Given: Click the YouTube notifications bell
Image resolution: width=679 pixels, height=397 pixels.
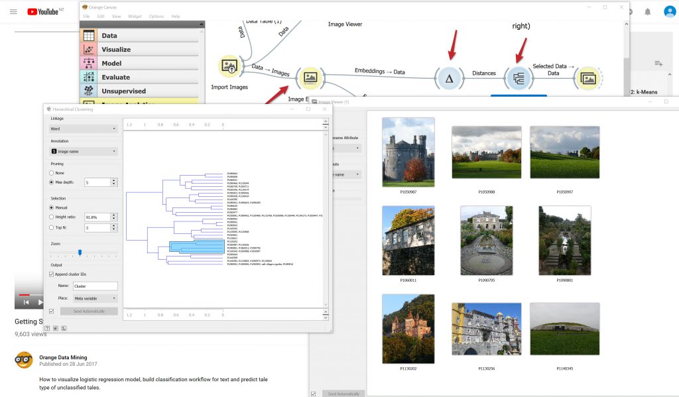Looking at the screenshot, I should tap(648, 11).
